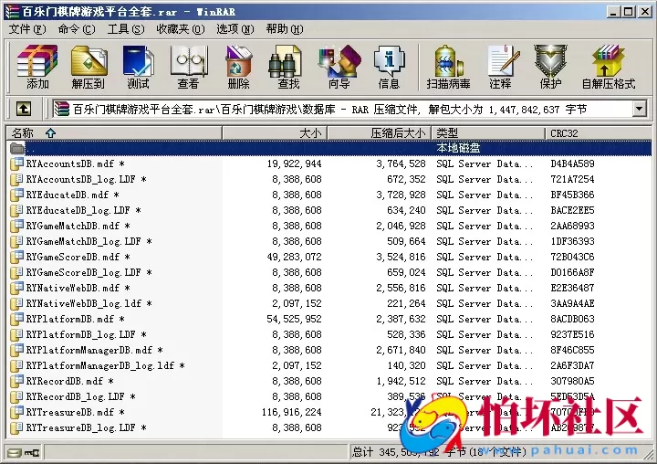Sort by the Type (类型) column header
Screen dimensions: 657x464
(488, 133)
